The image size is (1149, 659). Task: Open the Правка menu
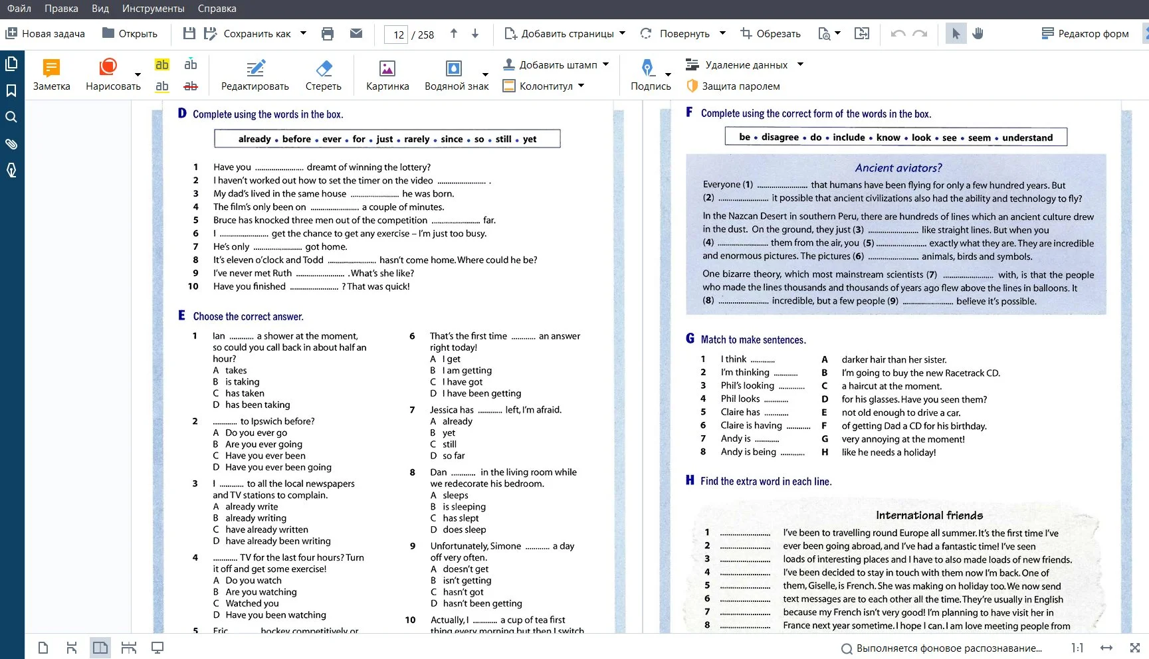point(61,9)
